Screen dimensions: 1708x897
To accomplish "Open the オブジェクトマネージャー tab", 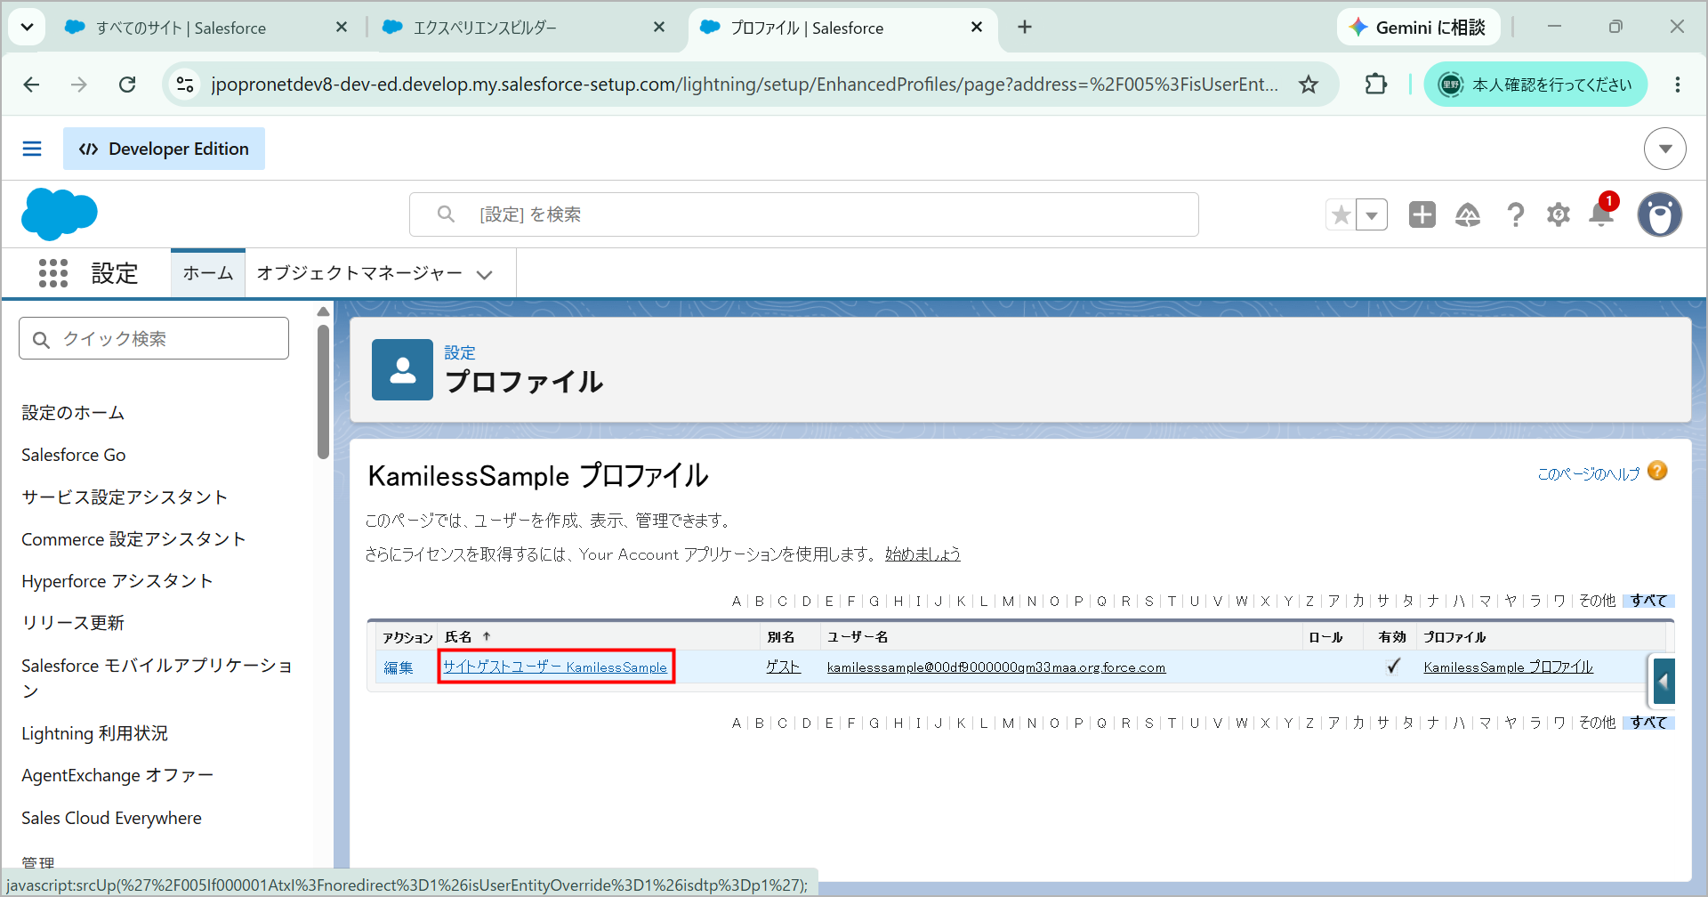I will coord(359,273).
